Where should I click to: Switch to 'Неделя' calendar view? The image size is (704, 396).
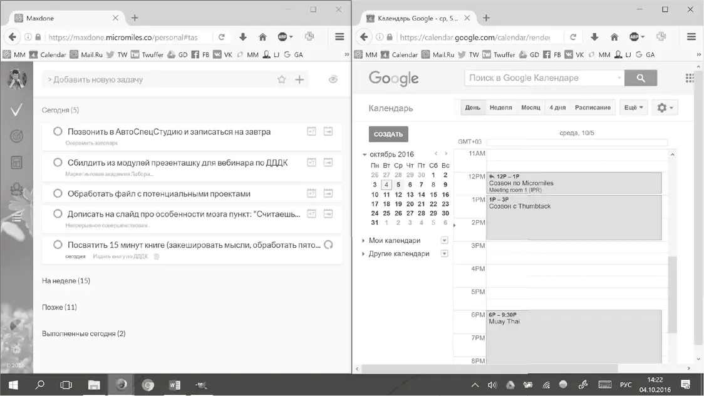click(500, 108)
